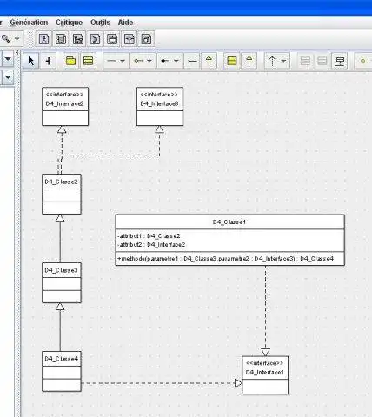Select the Dependency arrow tool
This screenshot has width=372, height=417.
pyautogui.click(x=272, y=61)
